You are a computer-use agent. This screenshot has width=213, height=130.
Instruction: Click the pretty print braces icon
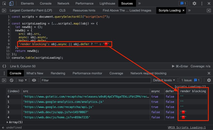[4, 66]
